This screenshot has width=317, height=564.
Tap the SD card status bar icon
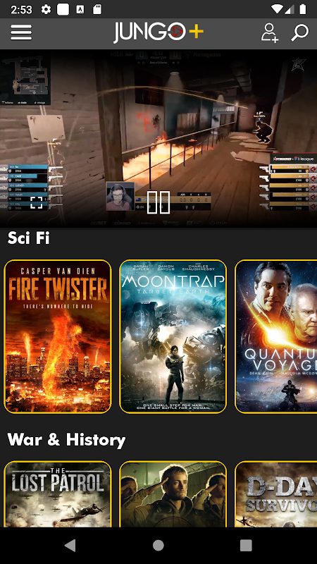pyautogui.click(x=97, y=9)
